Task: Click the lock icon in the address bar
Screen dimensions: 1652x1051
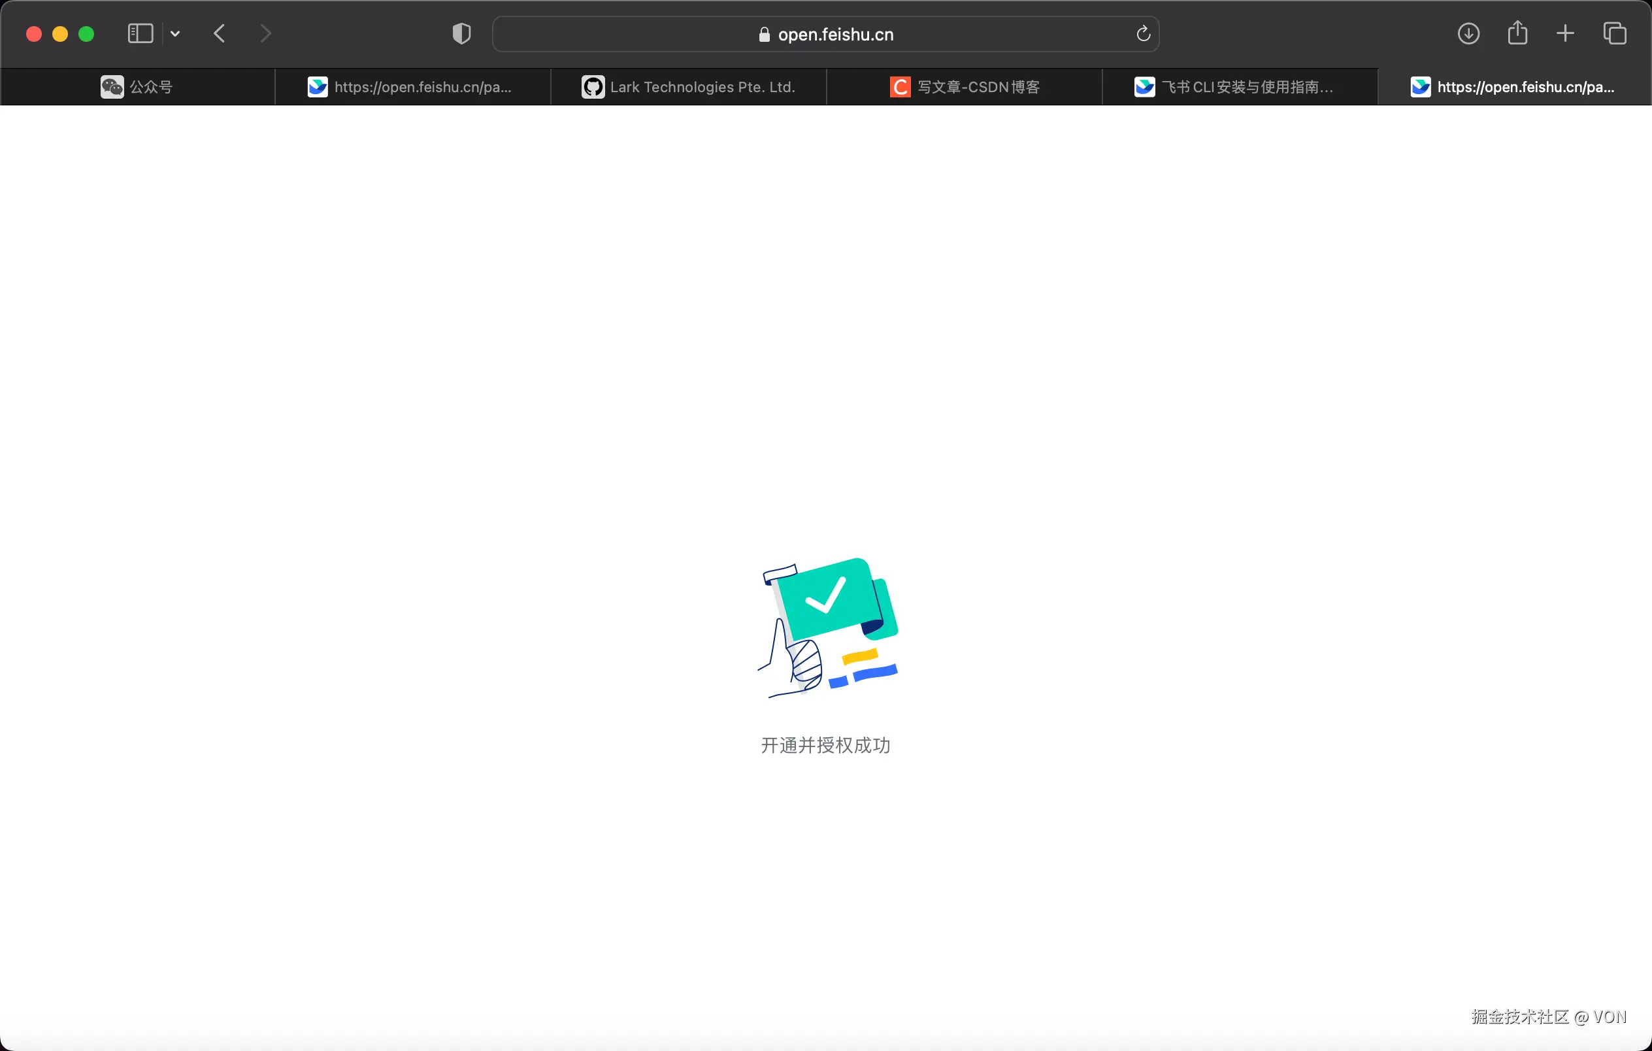Action: click(x=765, y=35)
